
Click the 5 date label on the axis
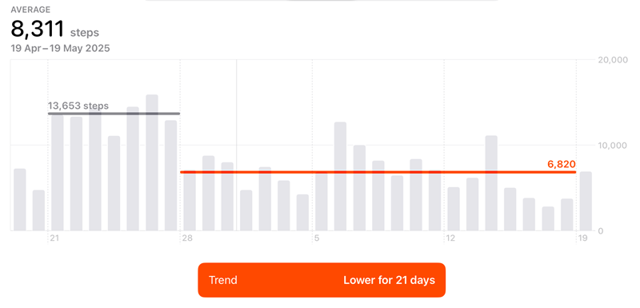317,238
